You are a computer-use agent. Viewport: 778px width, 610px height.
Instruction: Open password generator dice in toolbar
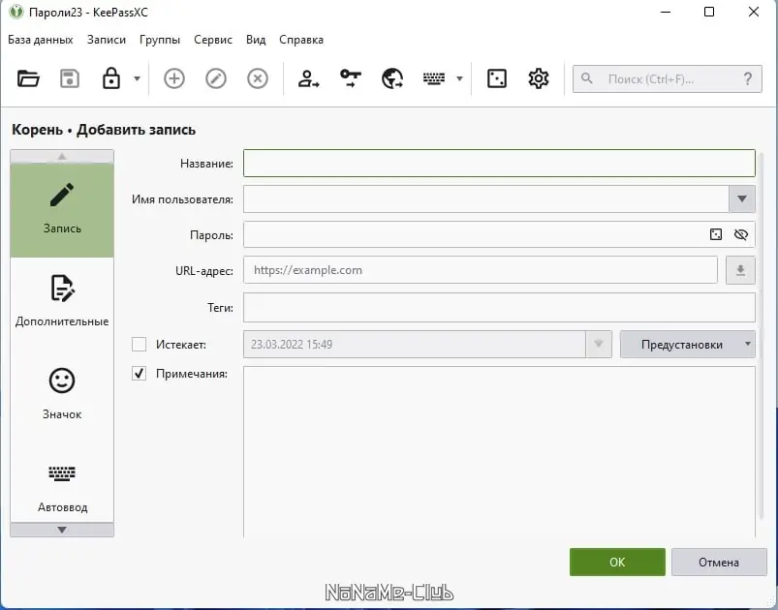point(497,78)
